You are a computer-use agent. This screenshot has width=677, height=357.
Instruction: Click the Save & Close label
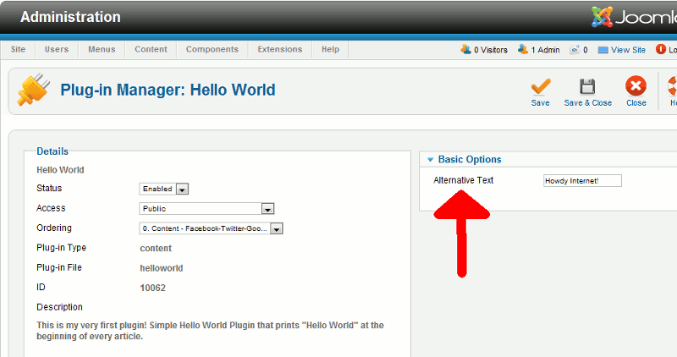click(x=587, y=102)
